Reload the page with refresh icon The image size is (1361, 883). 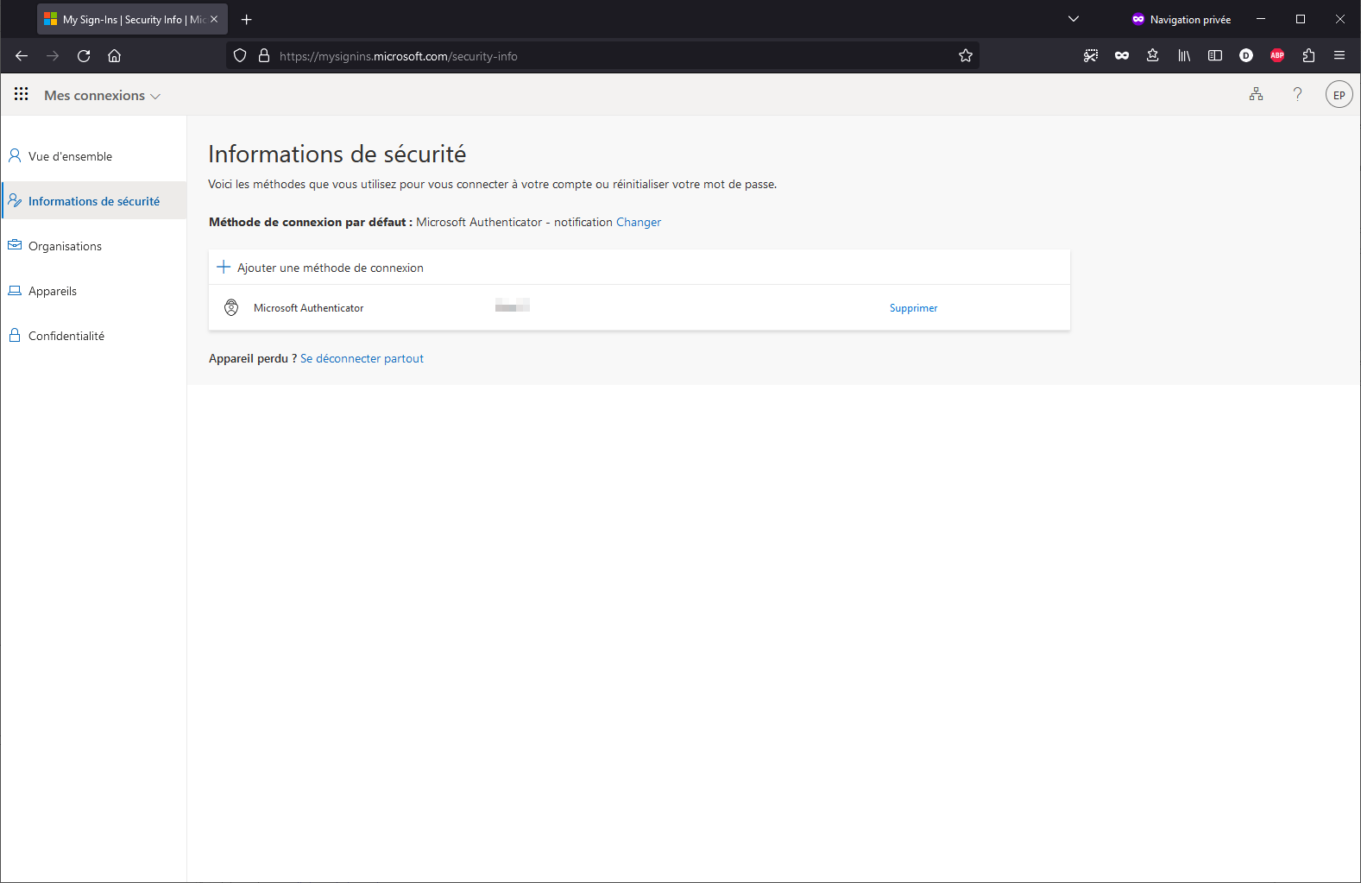(x=84, y=56)
